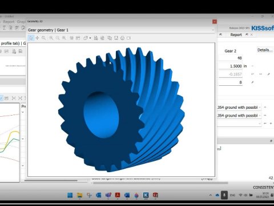
Task: Open Microsoft Teams from taskbar
Action: tap(108, 195)
